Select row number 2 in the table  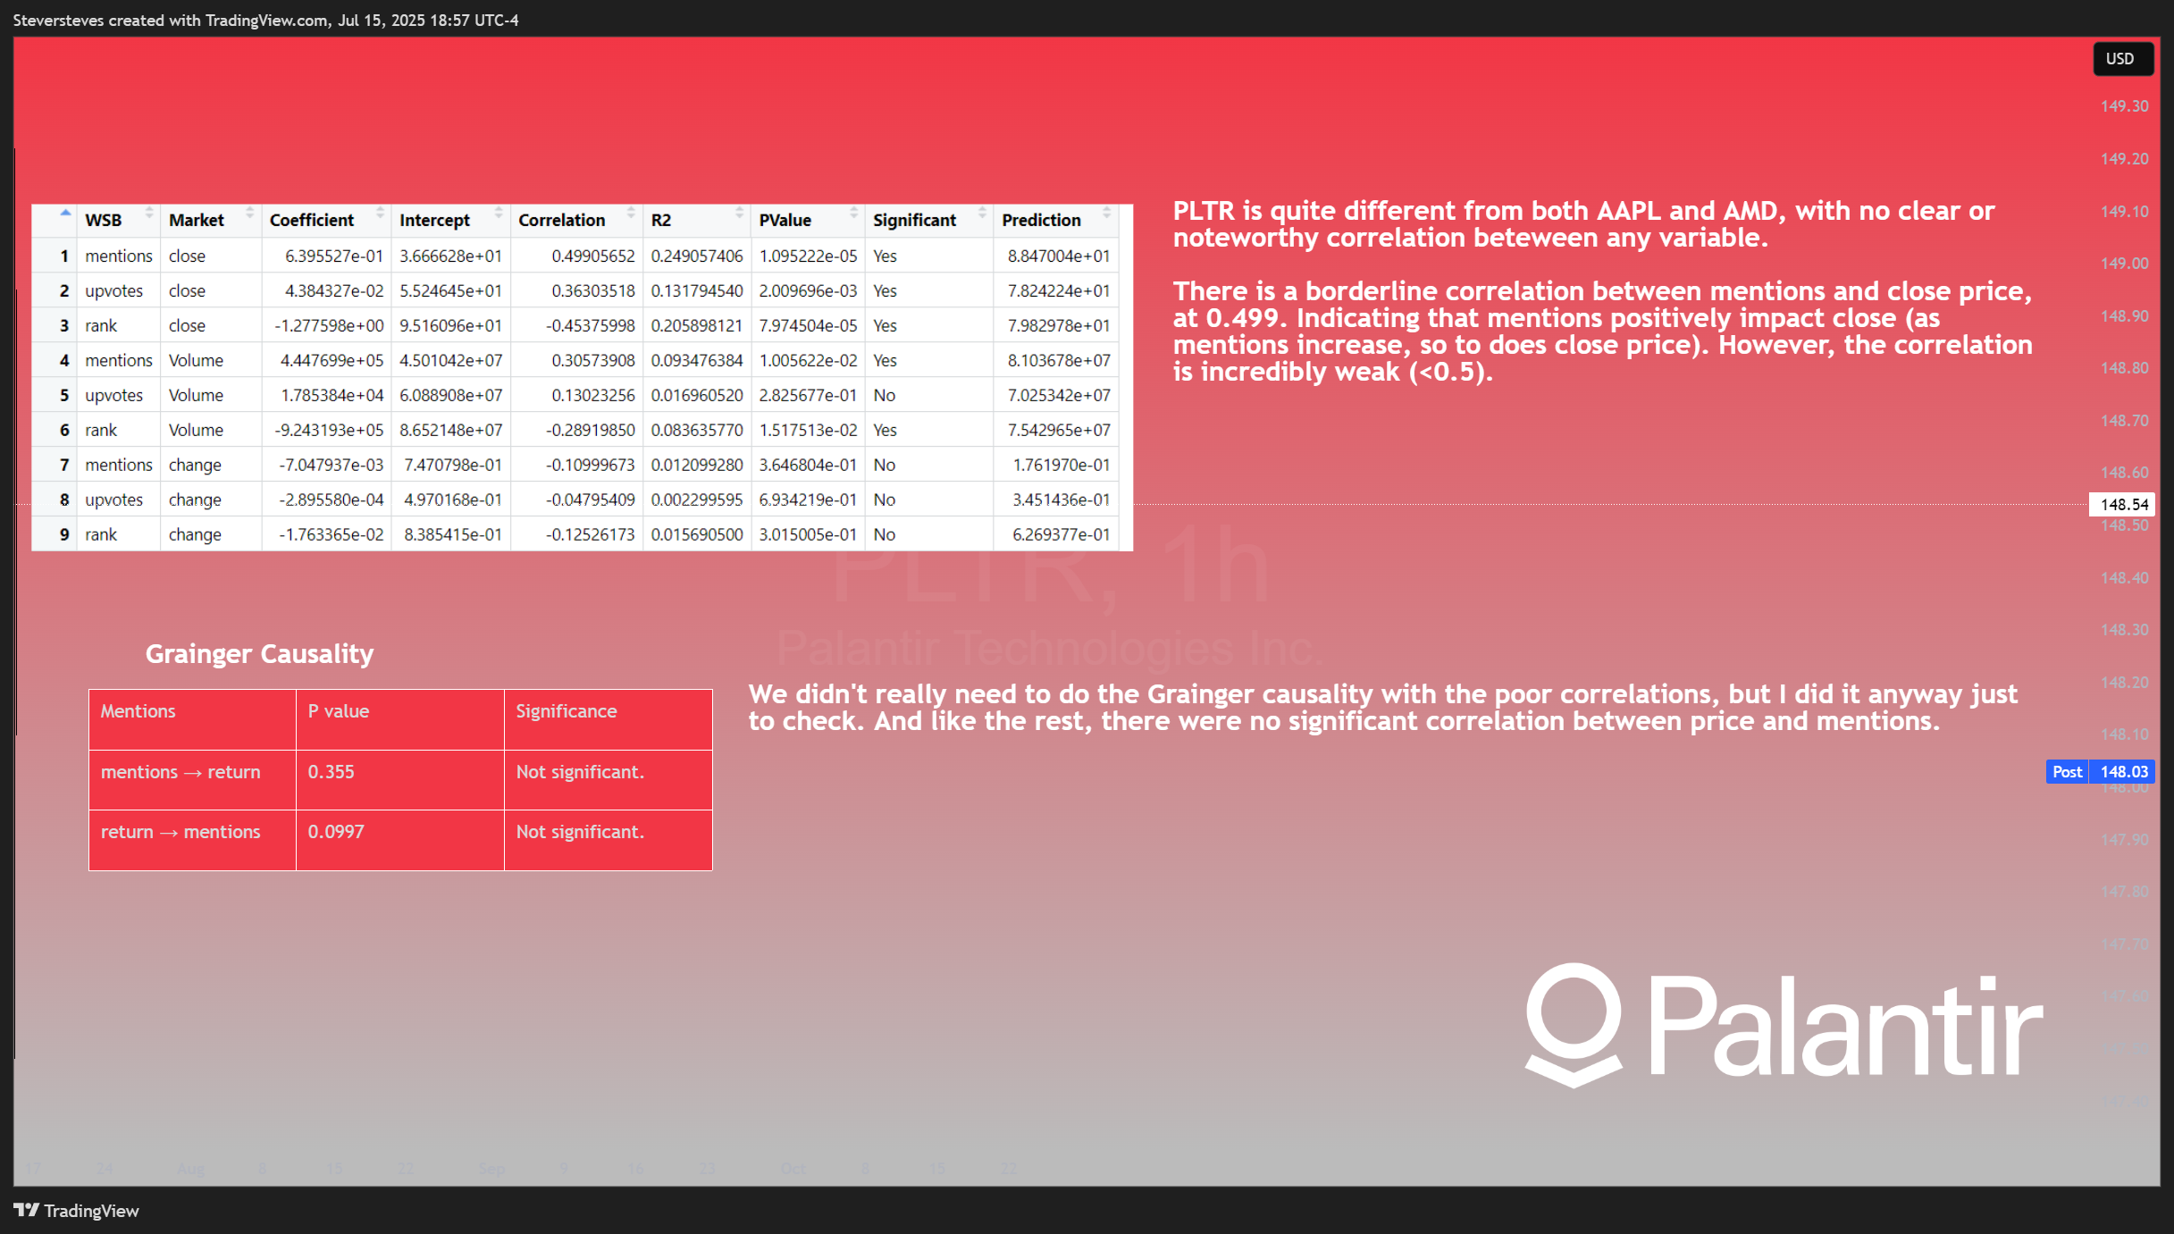click(64, 291)
